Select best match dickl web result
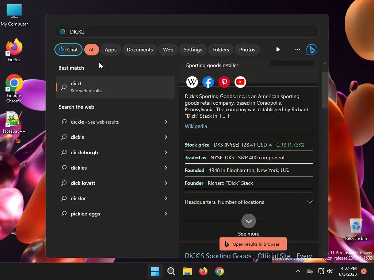The width and height of the screenshot is (374, 280). pyautogui.click(x=115, y=87)
